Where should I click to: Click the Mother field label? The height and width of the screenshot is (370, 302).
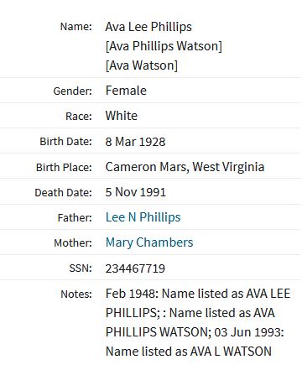tap(73, 242)
